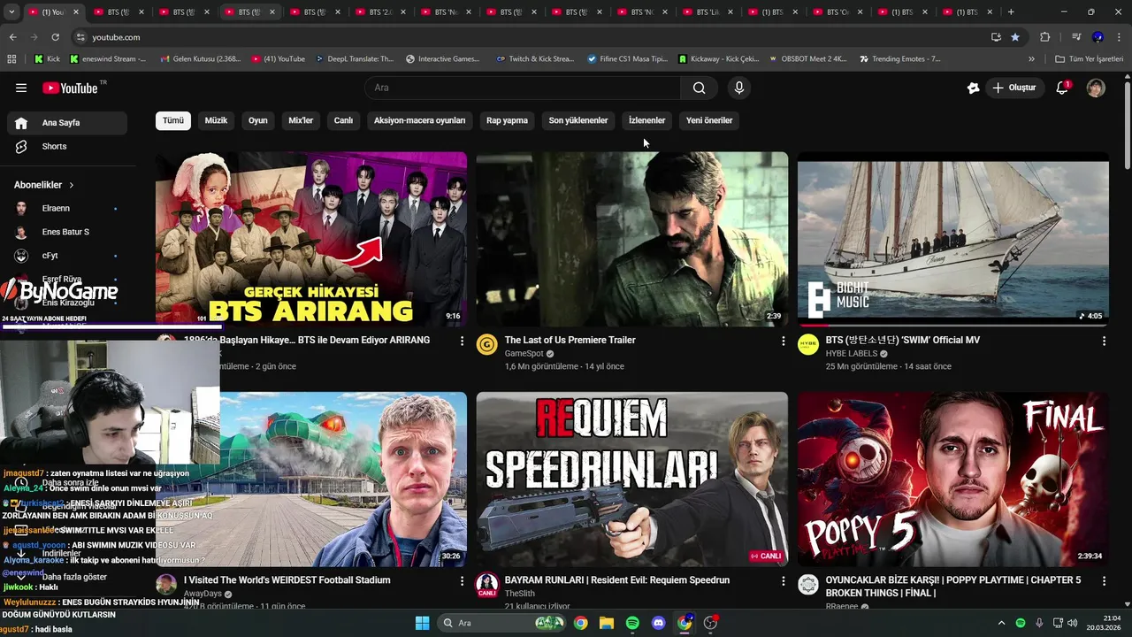Click the Oluştur create button

[1013, 88]
